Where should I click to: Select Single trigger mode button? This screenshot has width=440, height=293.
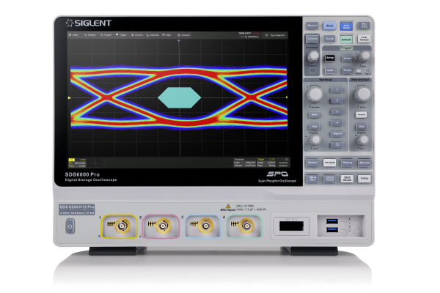[x=346, y=72]
